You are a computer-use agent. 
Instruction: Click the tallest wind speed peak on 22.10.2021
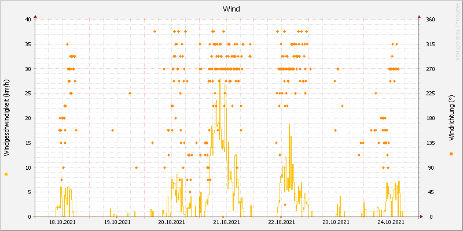pyautogui.click(x=289, y=125)
